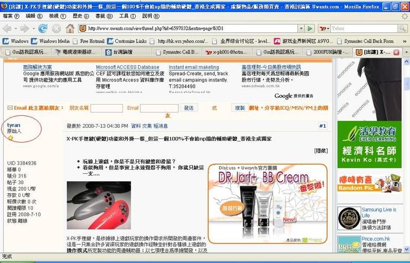Open 活學教育 Ever Learning banner
The width and height of the screenshot is (410, 263).
click(369, 144)
